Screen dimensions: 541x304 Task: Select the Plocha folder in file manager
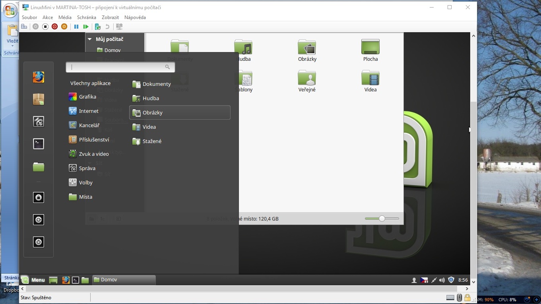pyautogui.click(x=370, y=51)
